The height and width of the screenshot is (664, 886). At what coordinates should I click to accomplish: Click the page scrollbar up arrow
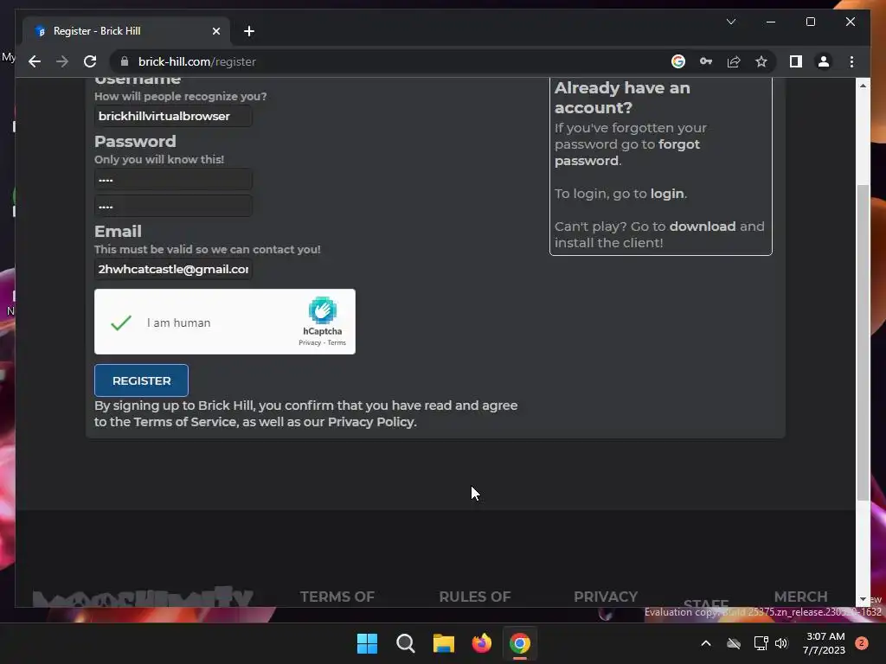(x=863, y=86)
